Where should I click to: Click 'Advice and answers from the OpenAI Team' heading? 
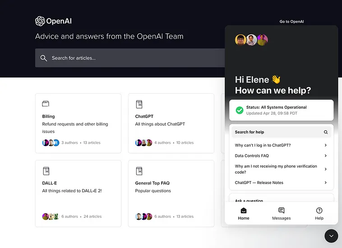pyautogui.click(x=109, y=36)
